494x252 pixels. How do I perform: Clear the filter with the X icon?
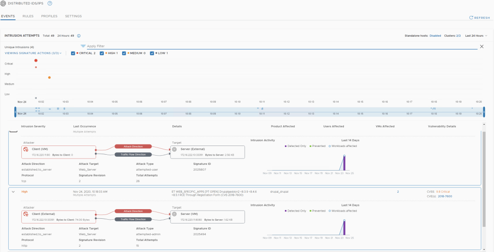coord(481,46)
